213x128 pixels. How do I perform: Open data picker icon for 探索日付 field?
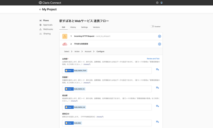(157, 122)
